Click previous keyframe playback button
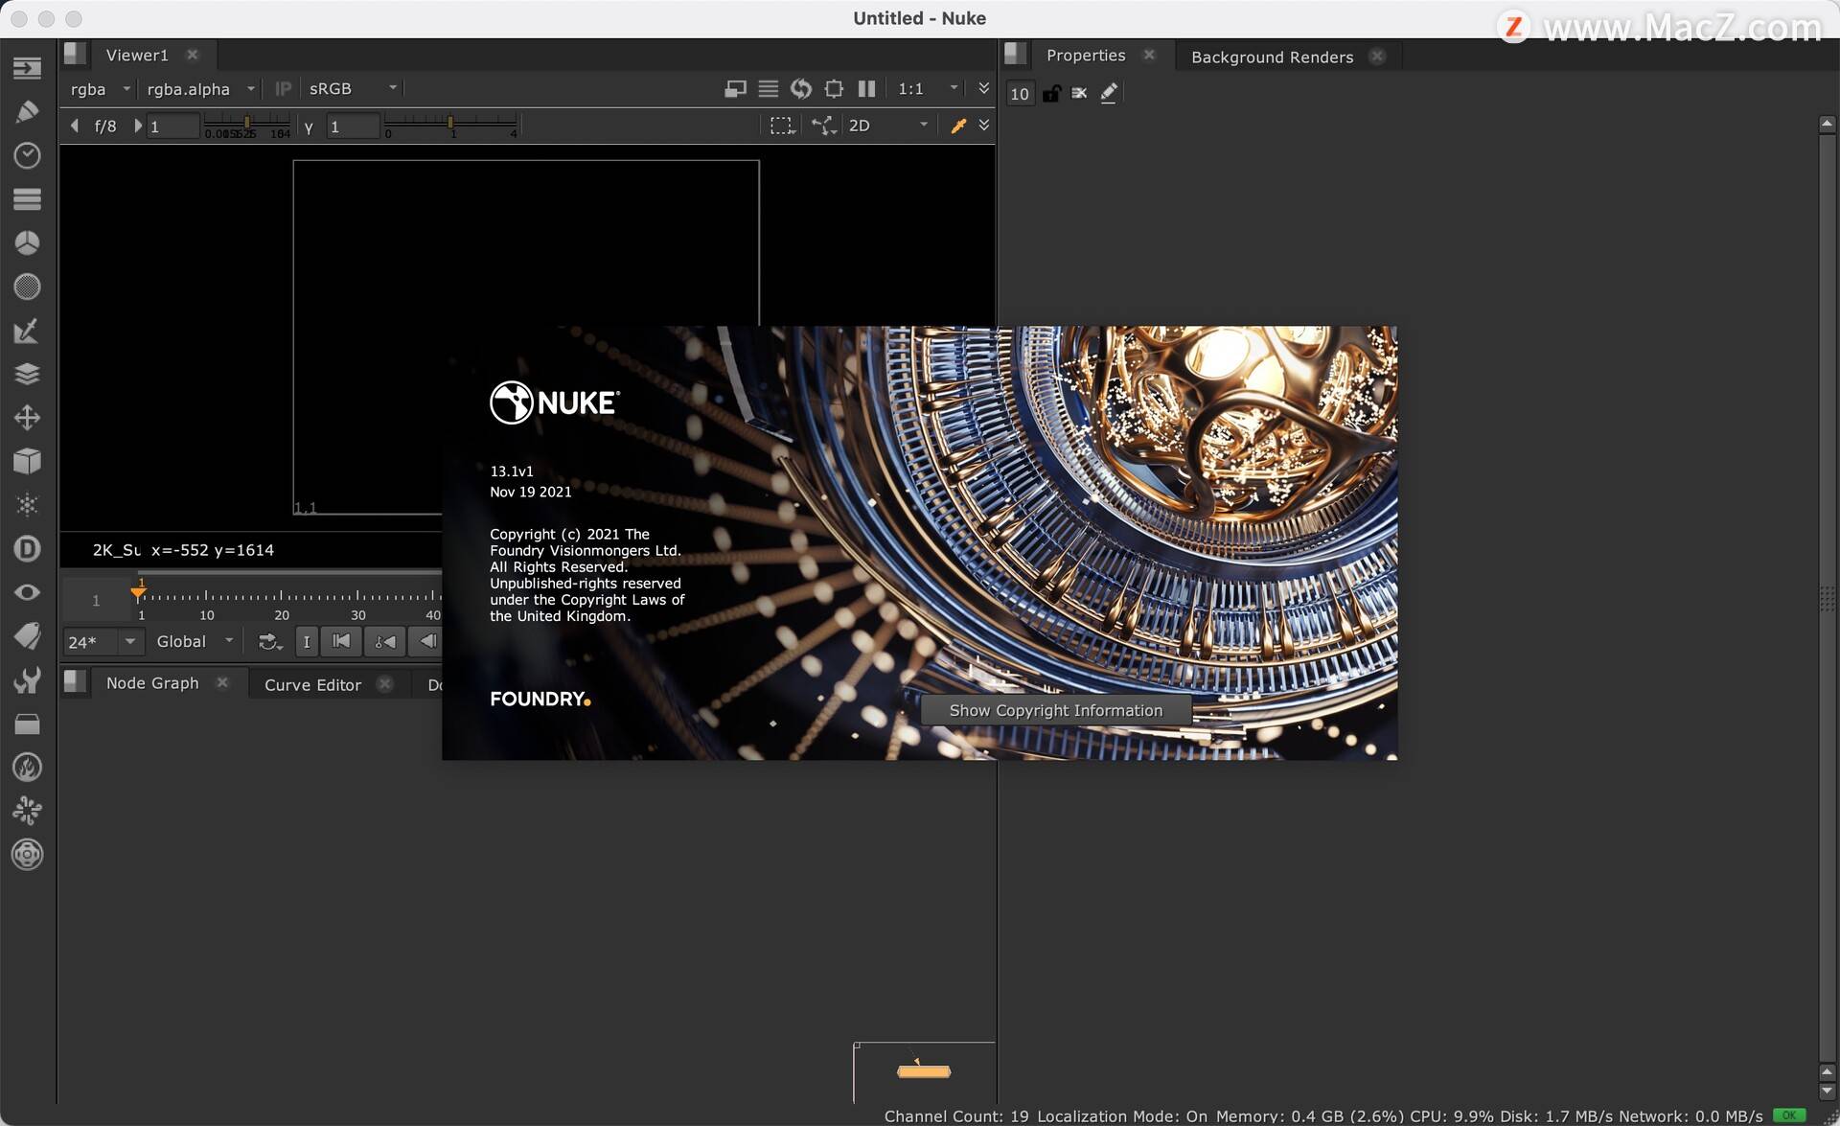The image size is (1840, 1126). (384, 641)
